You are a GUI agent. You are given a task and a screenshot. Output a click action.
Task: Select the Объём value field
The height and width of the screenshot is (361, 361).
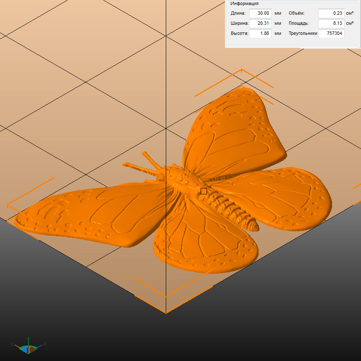331,13
